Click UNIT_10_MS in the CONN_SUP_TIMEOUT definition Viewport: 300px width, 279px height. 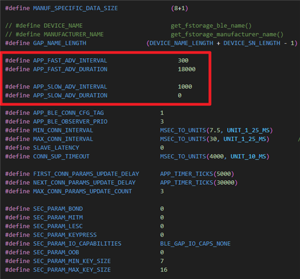pyautogui.click(x=248, y=156)
